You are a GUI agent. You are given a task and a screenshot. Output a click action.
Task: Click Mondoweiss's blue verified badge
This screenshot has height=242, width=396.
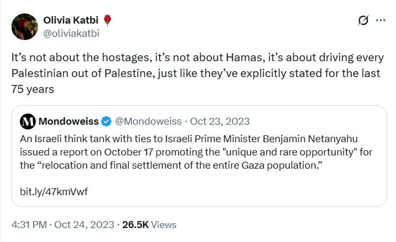[106, 121]
